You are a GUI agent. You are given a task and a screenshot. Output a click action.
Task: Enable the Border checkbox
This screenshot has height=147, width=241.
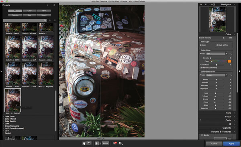[x=202, y=135]
